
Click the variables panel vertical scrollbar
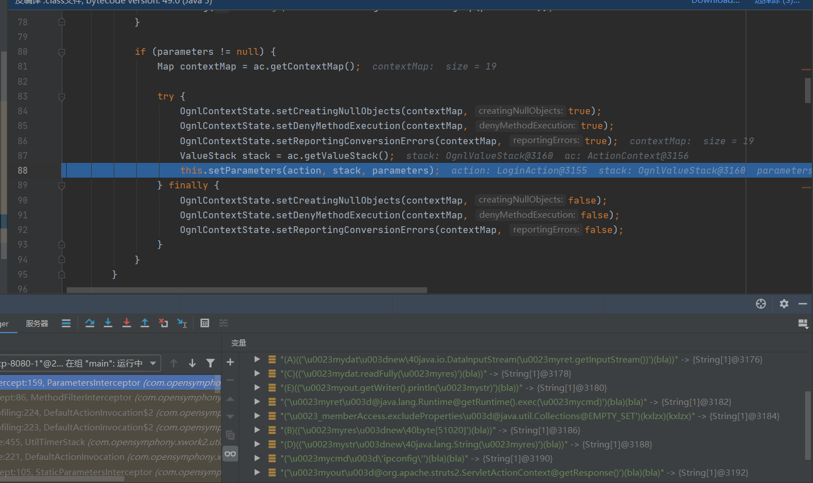[808, 425]
